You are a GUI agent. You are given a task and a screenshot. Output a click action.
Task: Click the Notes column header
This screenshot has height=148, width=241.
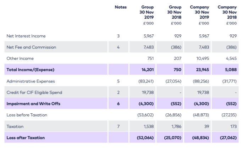(121, 7)
